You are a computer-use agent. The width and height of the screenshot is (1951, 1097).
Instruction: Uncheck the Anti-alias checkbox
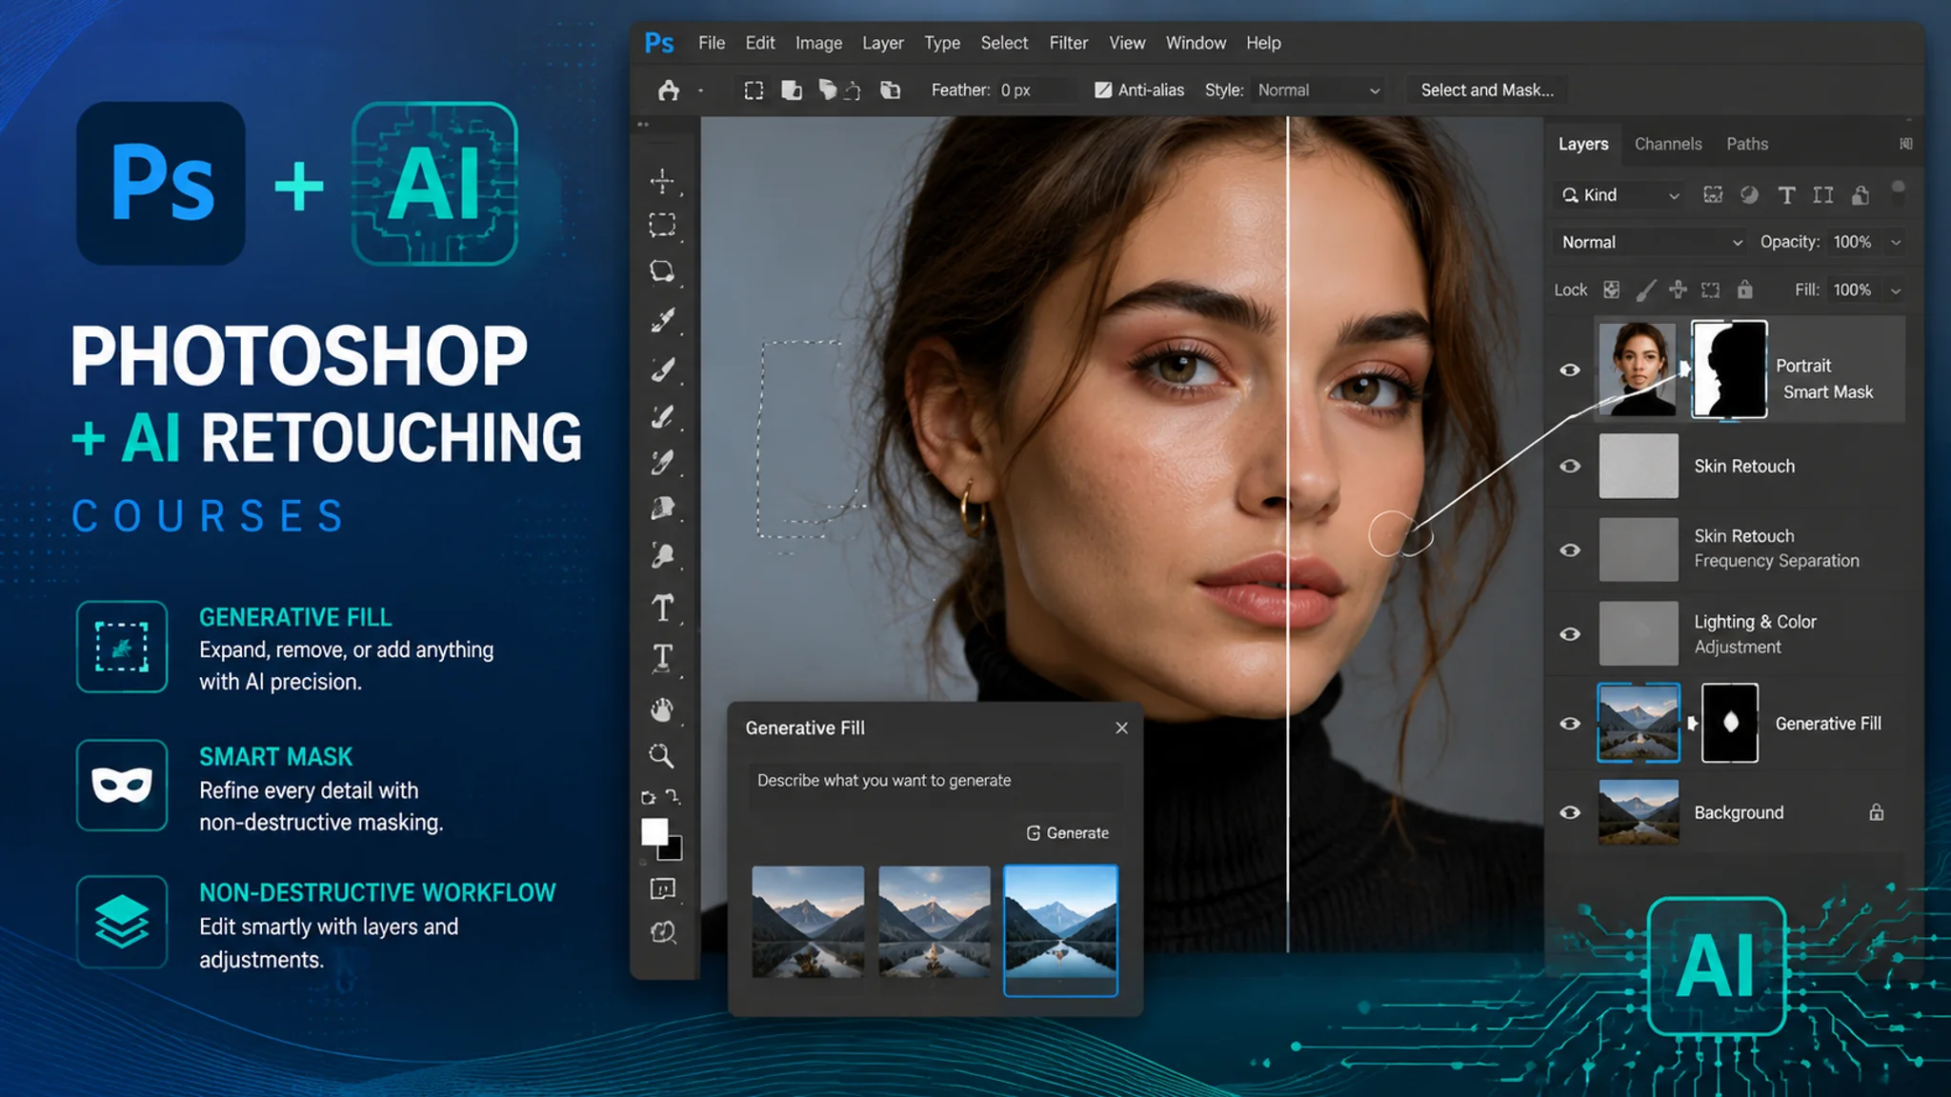pos(1103,90)
